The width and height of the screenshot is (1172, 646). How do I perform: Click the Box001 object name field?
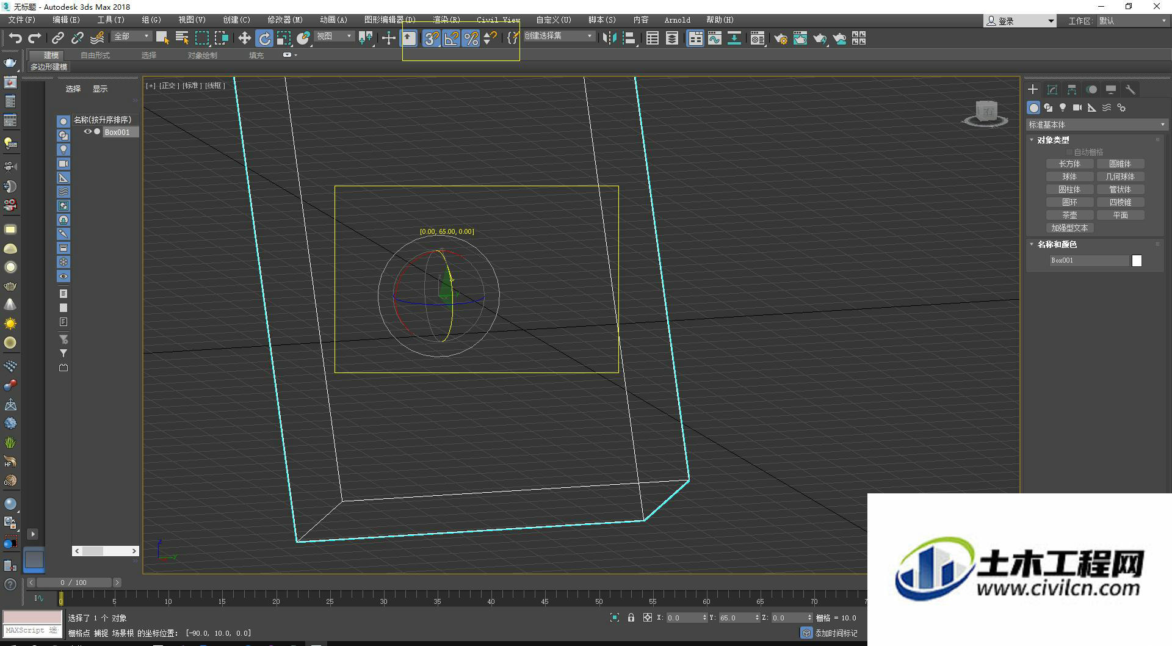1090,261
